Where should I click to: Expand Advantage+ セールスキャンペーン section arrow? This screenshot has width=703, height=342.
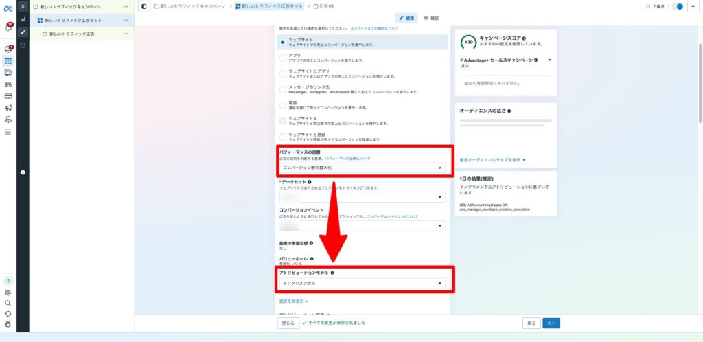tap(550, 60)
